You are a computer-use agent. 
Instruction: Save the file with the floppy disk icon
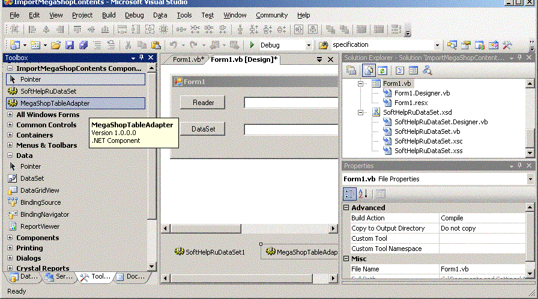70,45
